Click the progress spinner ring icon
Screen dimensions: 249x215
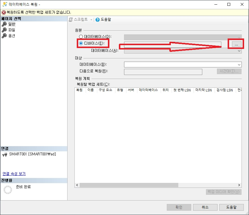8,190
